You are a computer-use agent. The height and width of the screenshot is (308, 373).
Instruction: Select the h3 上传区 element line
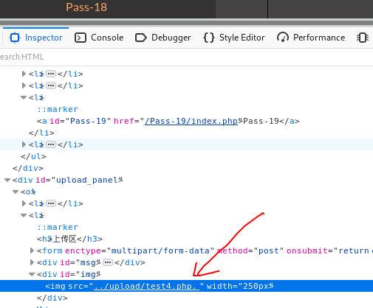[x=69, y=239]
